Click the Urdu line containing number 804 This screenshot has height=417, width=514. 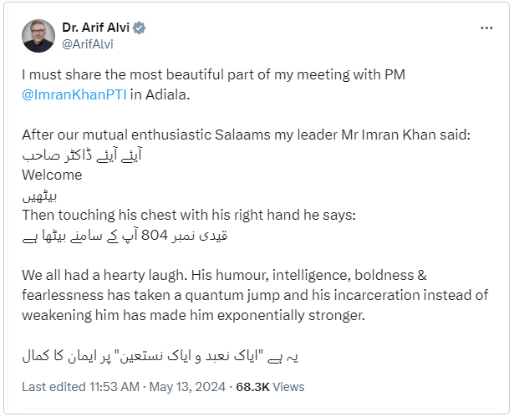pos(125,236)
